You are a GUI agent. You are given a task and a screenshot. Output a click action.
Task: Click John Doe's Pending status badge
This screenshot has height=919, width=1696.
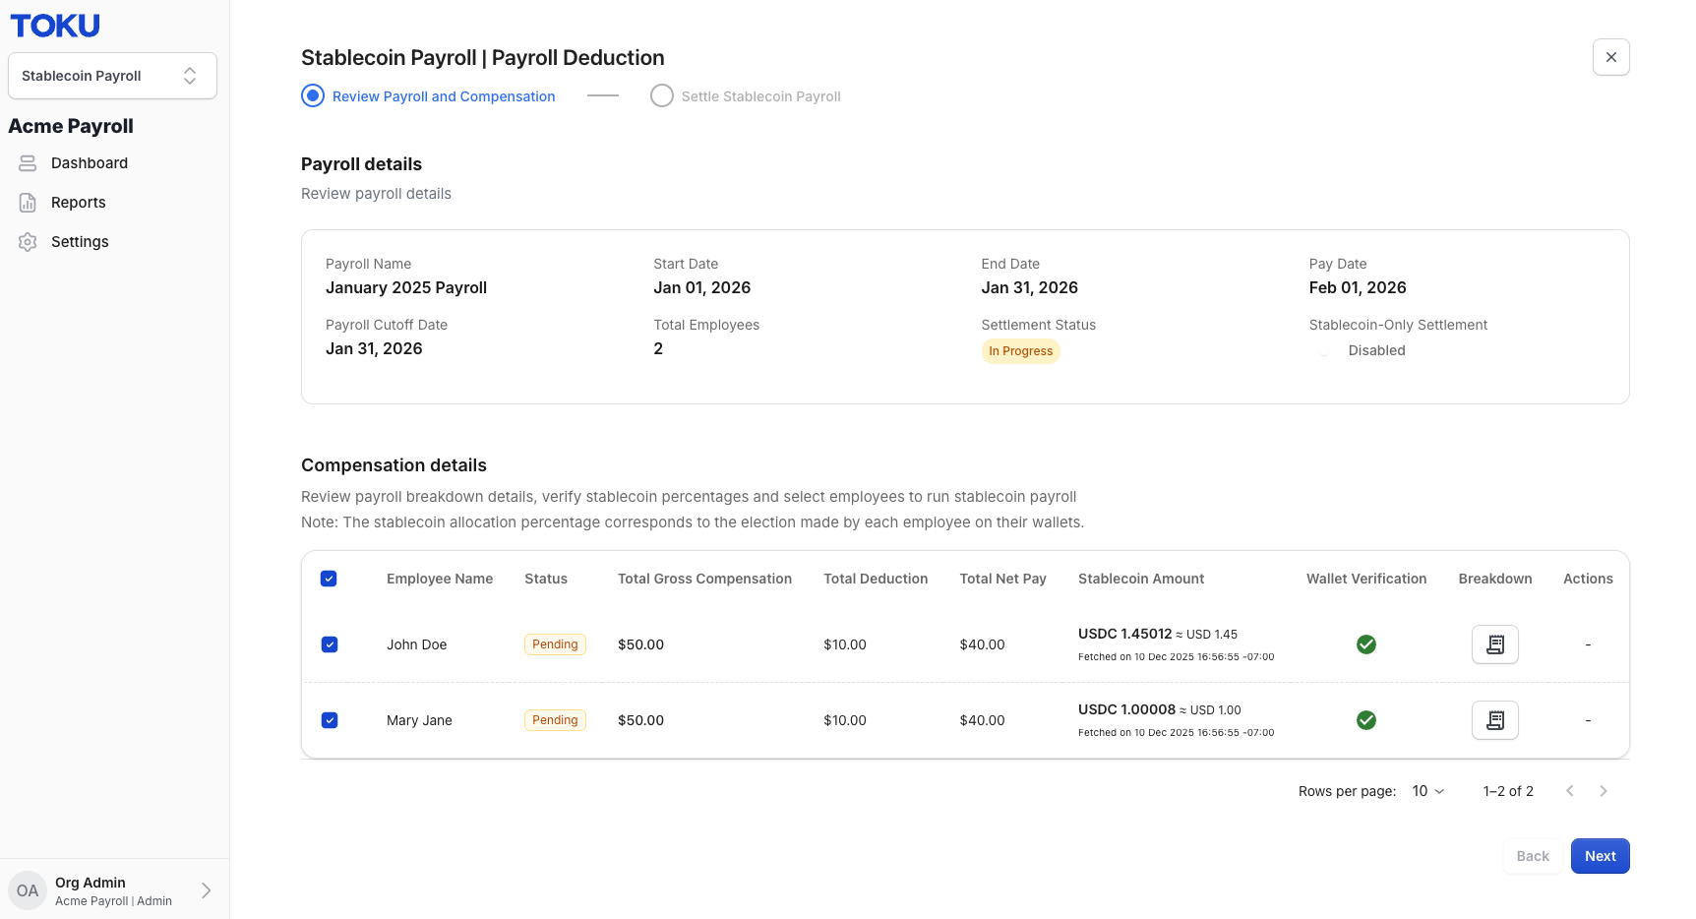click(555, 644)
